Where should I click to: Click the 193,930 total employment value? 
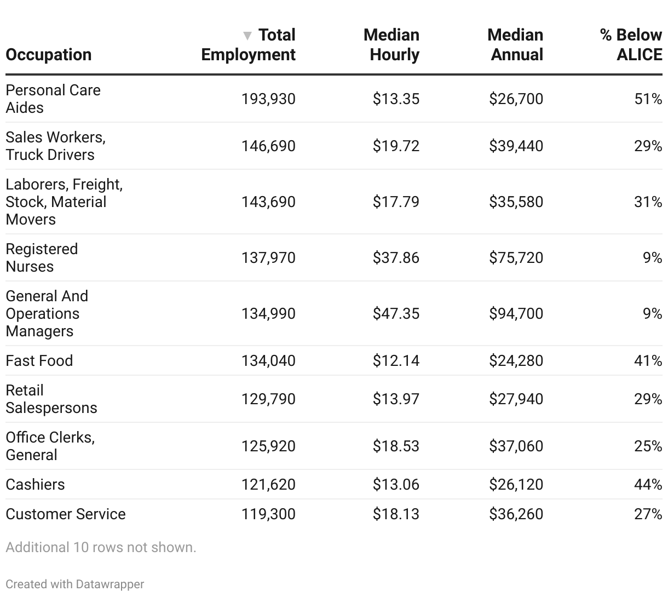point(268,99)
